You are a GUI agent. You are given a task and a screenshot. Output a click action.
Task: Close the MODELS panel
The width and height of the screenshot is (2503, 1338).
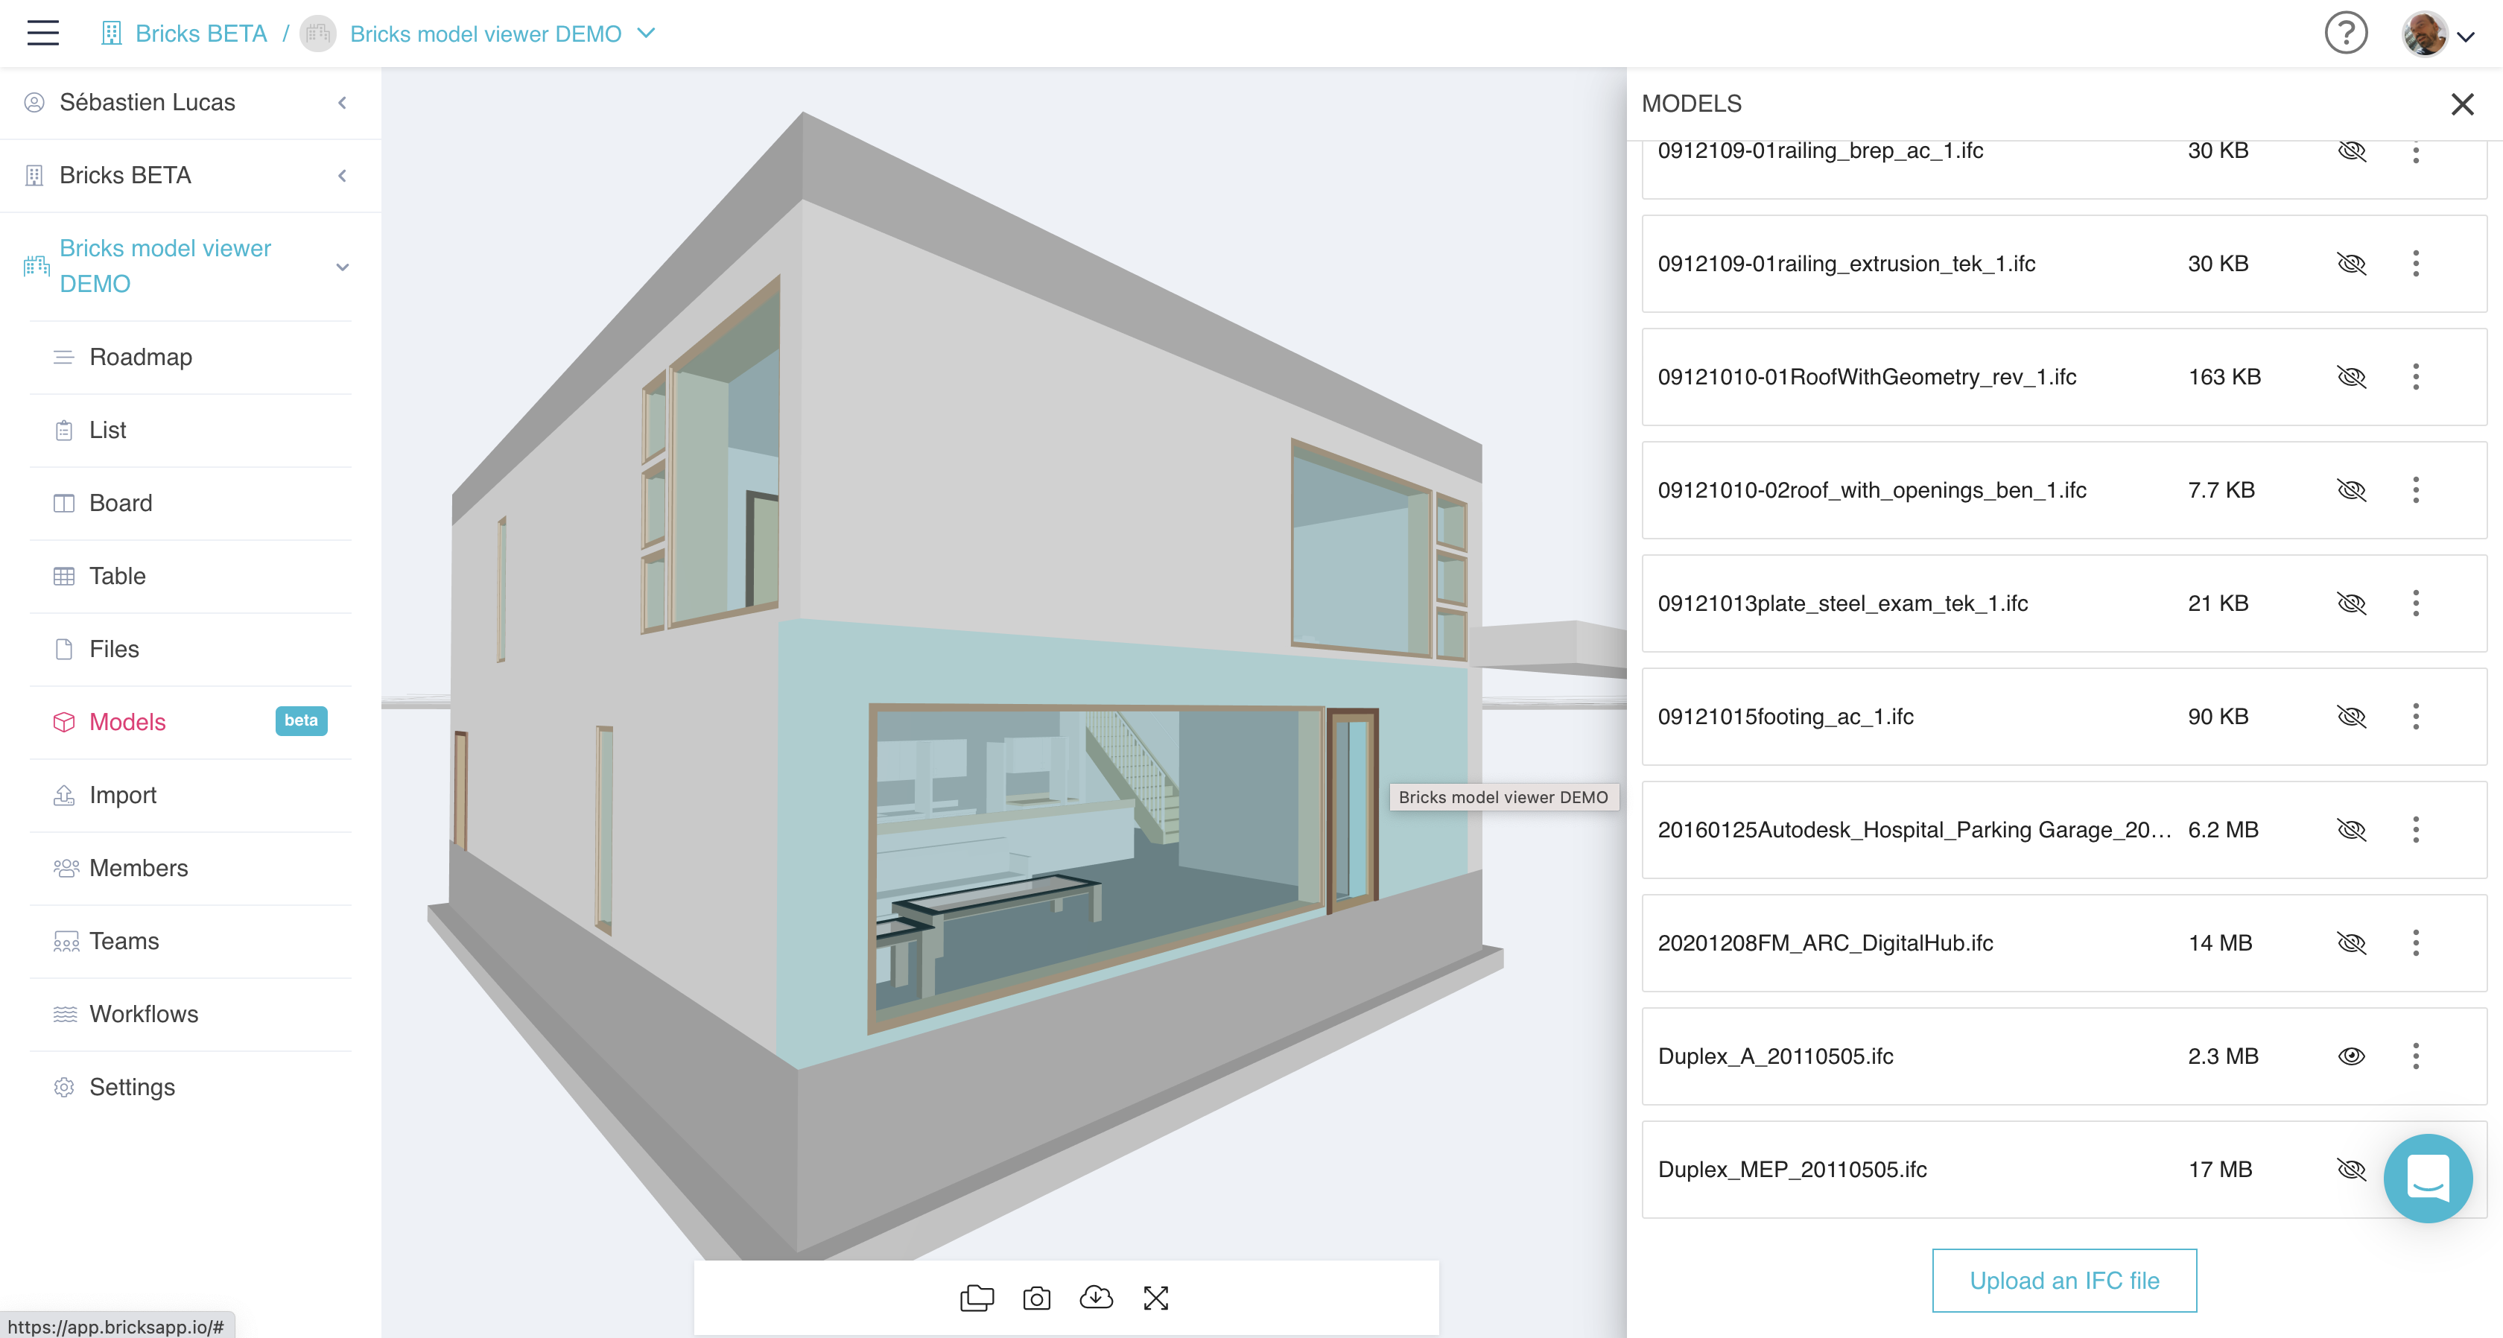[2462, 104]
